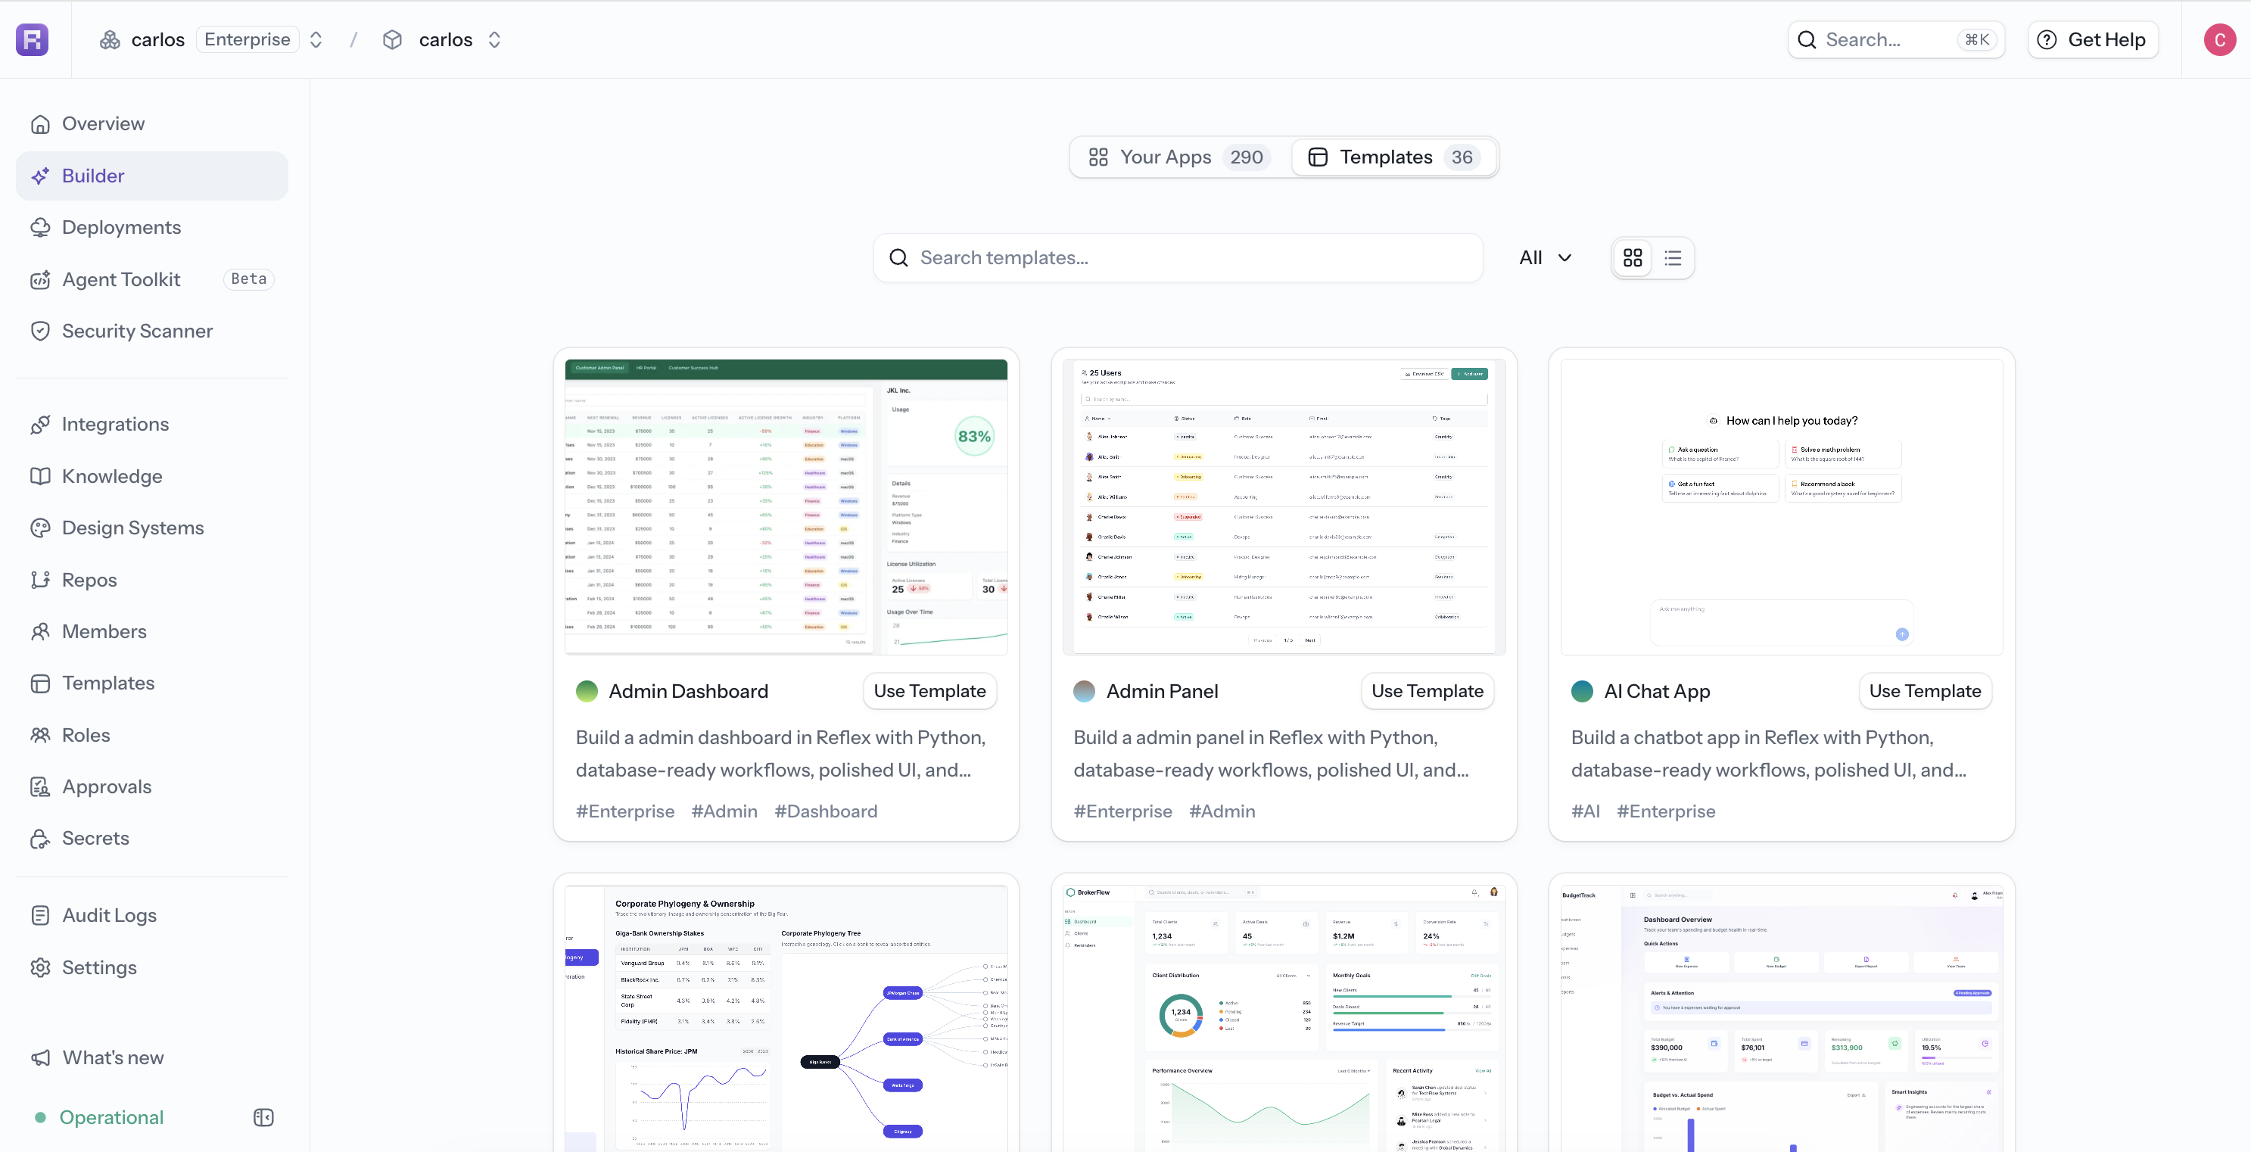Open the Corporate Phylogeny template thumbnail

(786, 1017)
